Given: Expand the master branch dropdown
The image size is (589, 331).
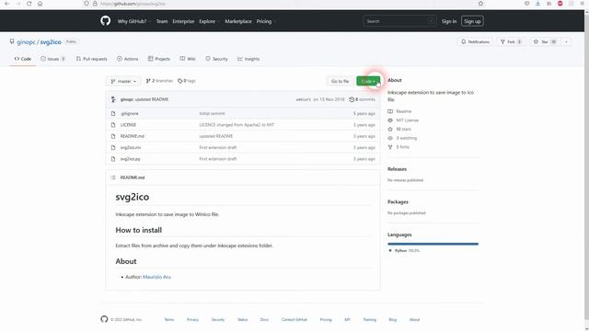Looking at the screenshot, I should [x=123, y=81].
